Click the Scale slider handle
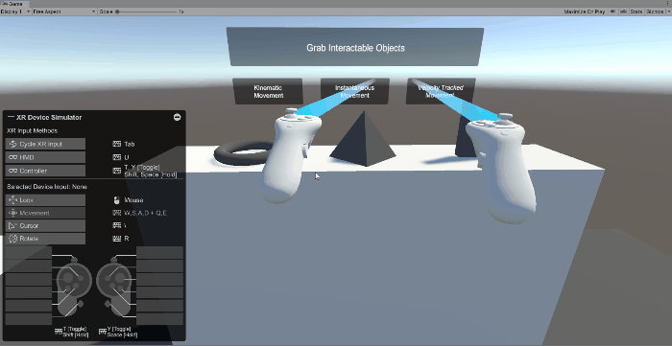Viewport: 672px width, 346px height. pos(117,12)
